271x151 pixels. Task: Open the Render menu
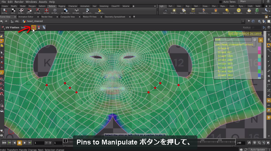click(x=19, y=2)
